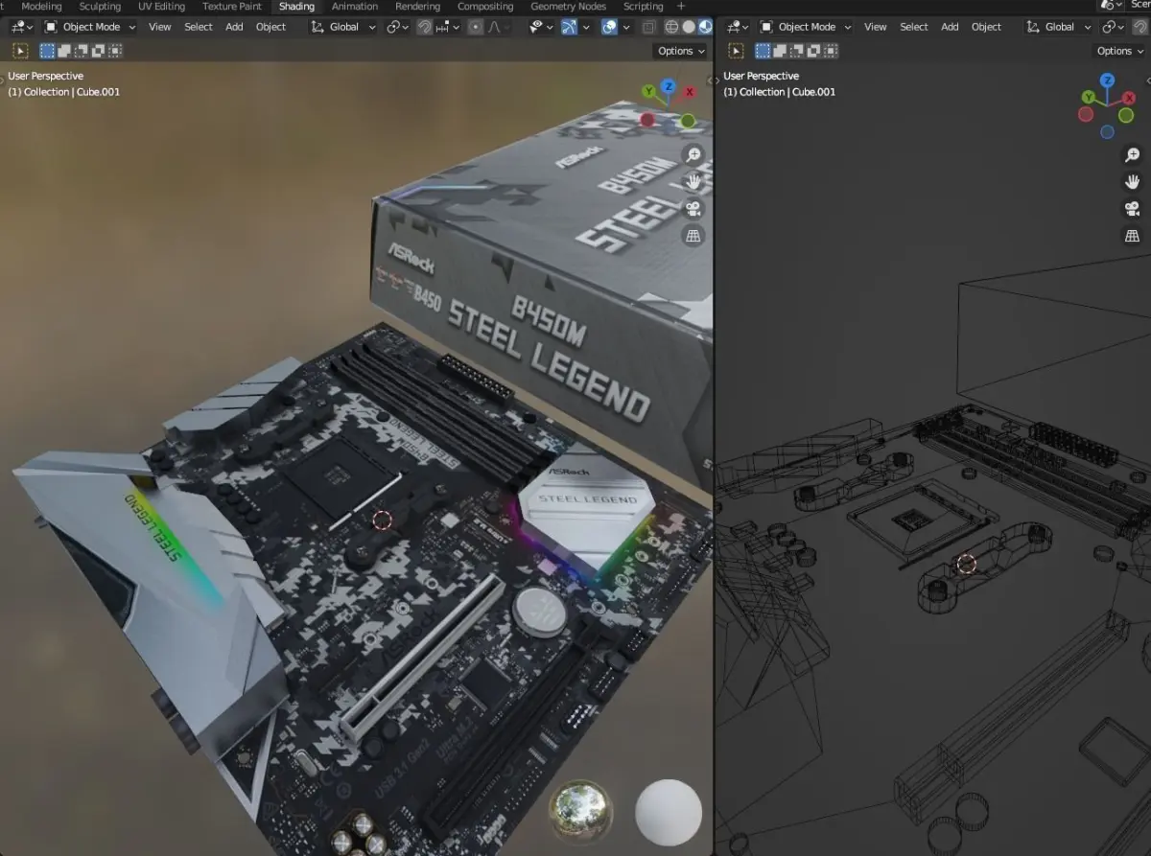Switch to the UV Editing workspace tab

pos(161,7)
